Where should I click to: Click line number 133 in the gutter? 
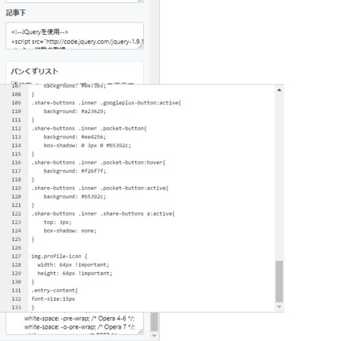16,308
